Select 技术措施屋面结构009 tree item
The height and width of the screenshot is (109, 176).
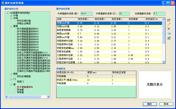pos(28,50)
